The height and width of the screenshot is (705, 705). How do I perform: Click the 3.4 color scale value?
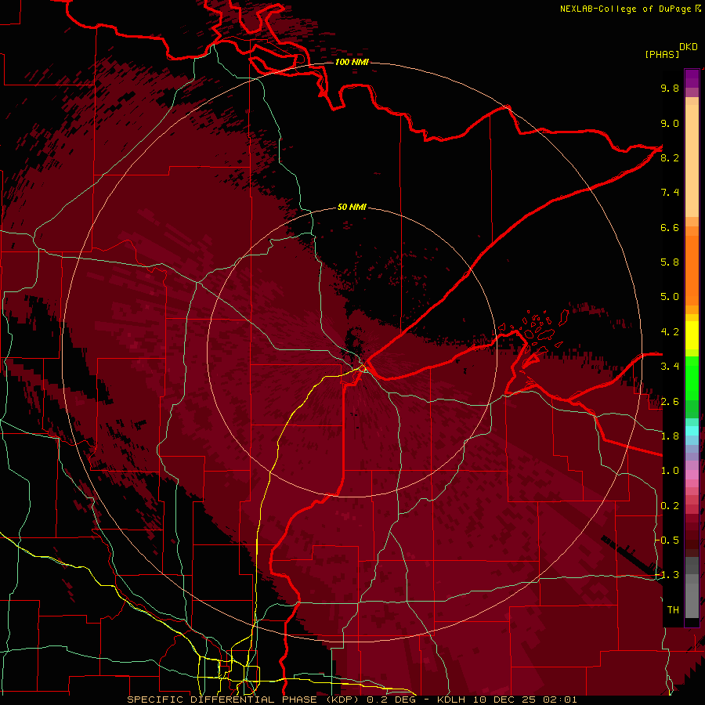pyautogui.click(x=670, y=367)
